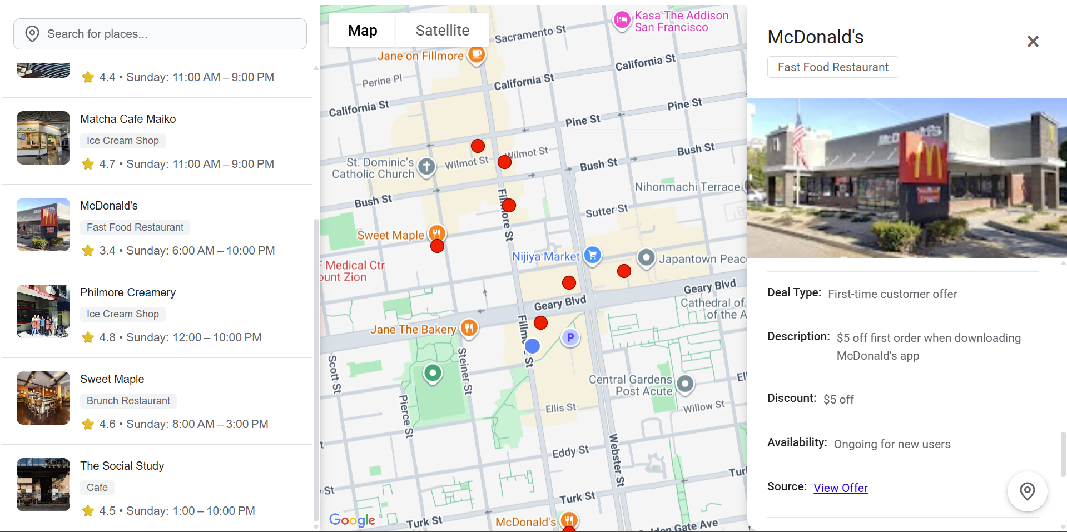This screenshot has height=532, width=1067.
Task: Click "4.7 • Sunday: 11:00 AM – 9:00 PM" text
Action: [x=187, y=164]
